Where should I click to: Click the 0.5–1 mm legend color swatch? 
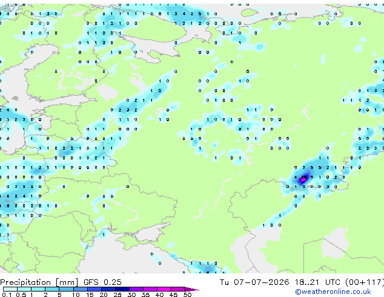pos(24,289)
